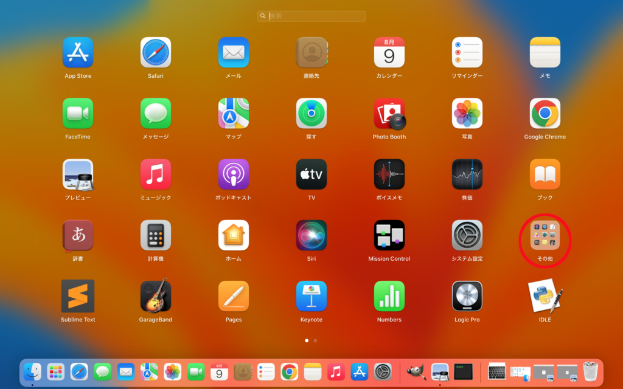Open the 探す app
This screenshot has height=389, width=623.
click(x=311, y=114)
